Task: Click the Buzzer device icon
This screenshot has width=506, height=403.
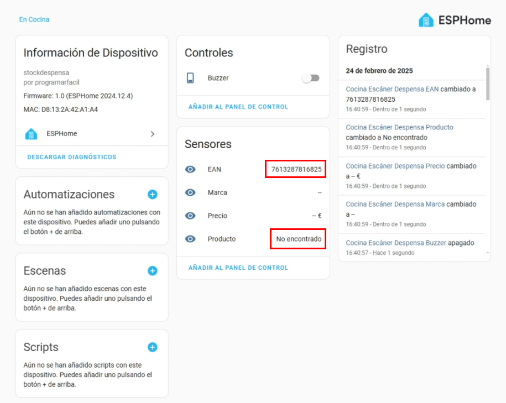Action: tap(190, 78)
